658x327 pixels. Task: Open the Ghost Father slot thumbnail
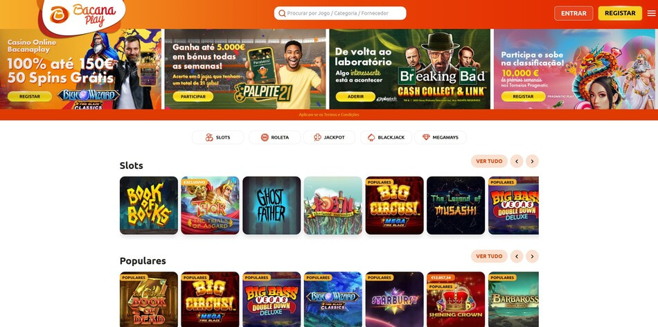[x=272, y=205]
